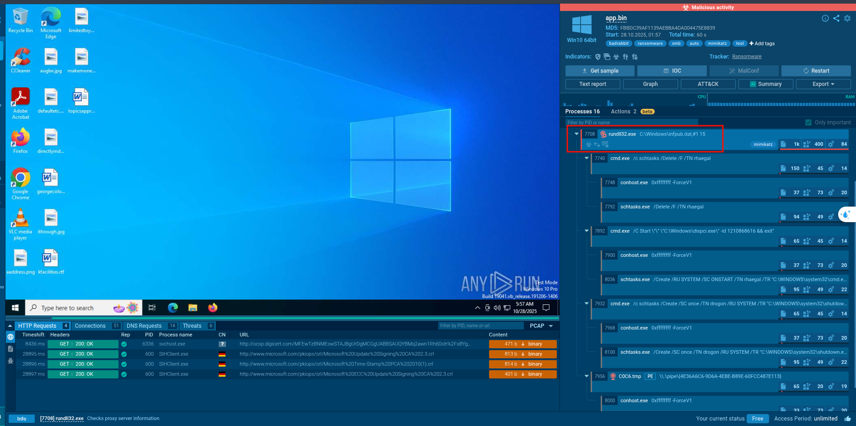856x426 pixels.
Task: Collapse the cmd.exe 7740 process node
Action: (587, 159)
